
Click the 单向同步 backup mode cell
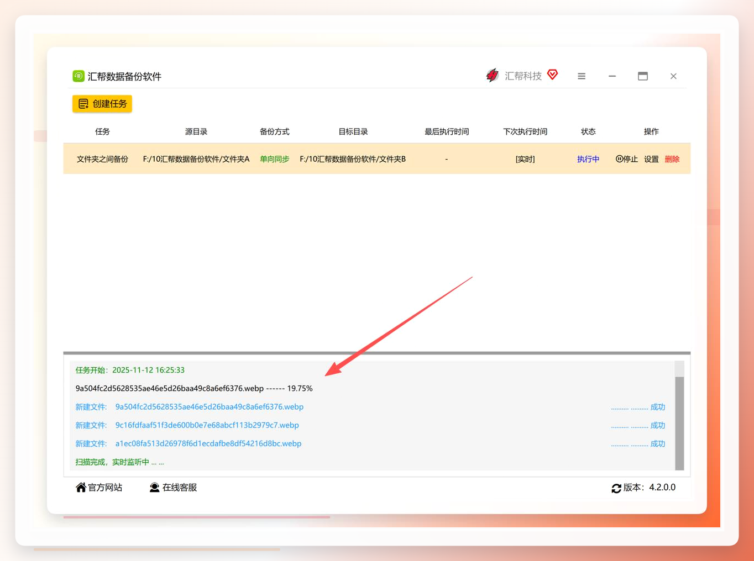click(x=275, y=159)
